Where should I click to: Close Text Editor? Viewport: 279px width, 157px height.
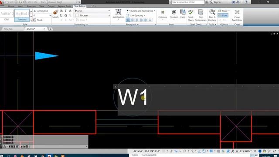[x=237, y=15]
